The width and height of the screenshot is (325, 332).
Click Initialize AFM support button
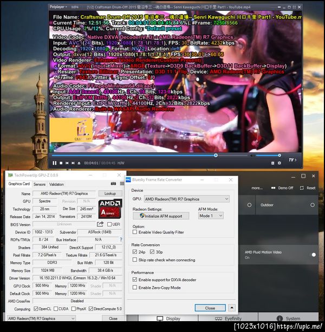[161, 216]
